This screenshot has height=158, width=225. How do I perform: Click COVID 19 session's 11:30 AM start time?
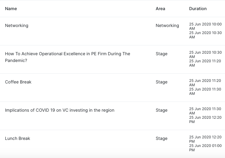click(x=205, y=111)
